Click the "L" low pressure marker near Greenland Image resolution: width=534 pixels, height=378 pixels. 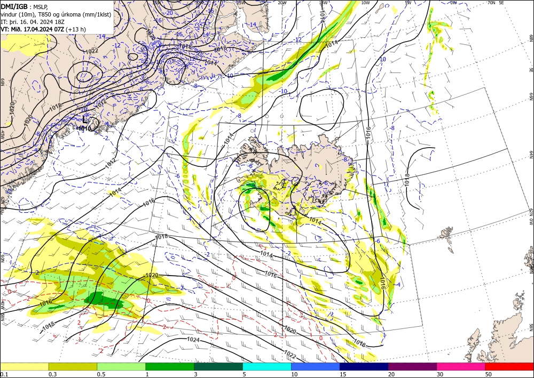click(85, 119)
